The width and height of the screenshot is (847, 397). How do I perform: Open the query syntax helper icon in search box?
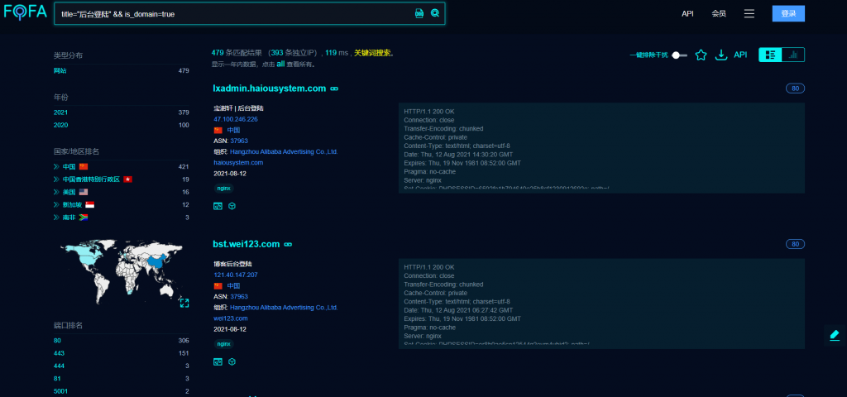[x=419, y=13]
